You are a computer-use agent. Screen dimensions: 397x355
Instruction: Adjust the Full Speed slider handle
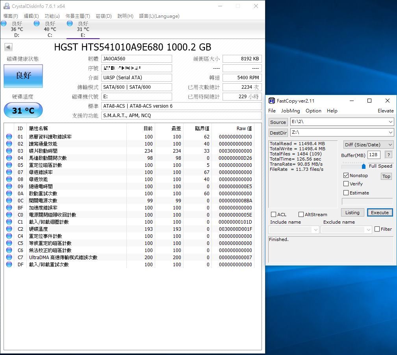(364, 166)
